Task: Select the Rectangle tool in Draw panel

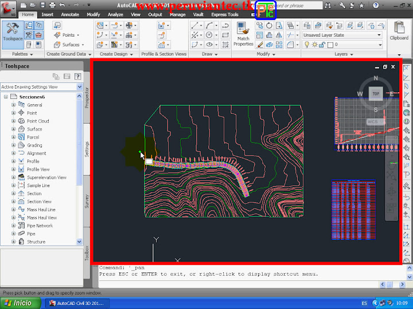Action: [x=225, y=35]
